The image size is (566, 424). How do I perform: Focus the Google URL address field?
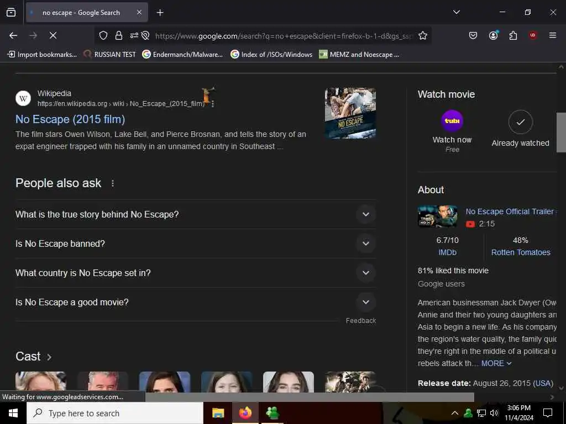coord(284,36)
